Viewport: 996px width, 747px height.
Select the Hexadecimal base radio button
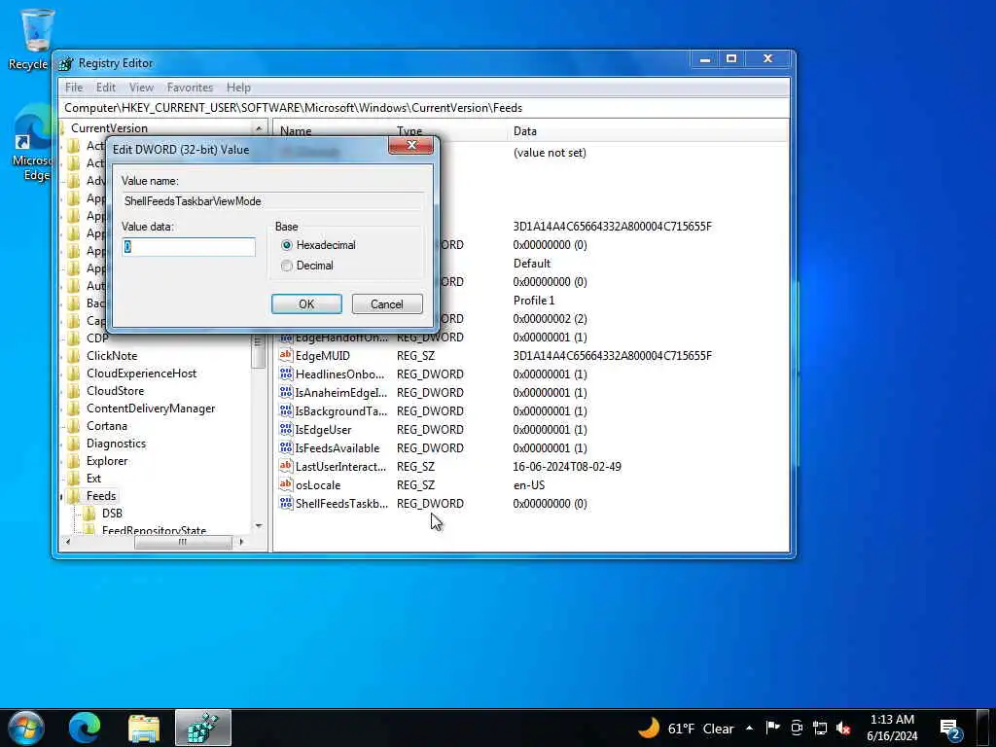click(x=287, y=245)
